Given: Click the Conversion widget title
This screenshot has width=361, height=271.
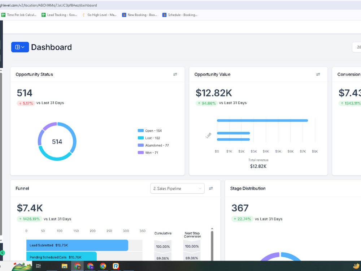Looking at the screenshot, I should pyautogui.click(x=349, y=74).
